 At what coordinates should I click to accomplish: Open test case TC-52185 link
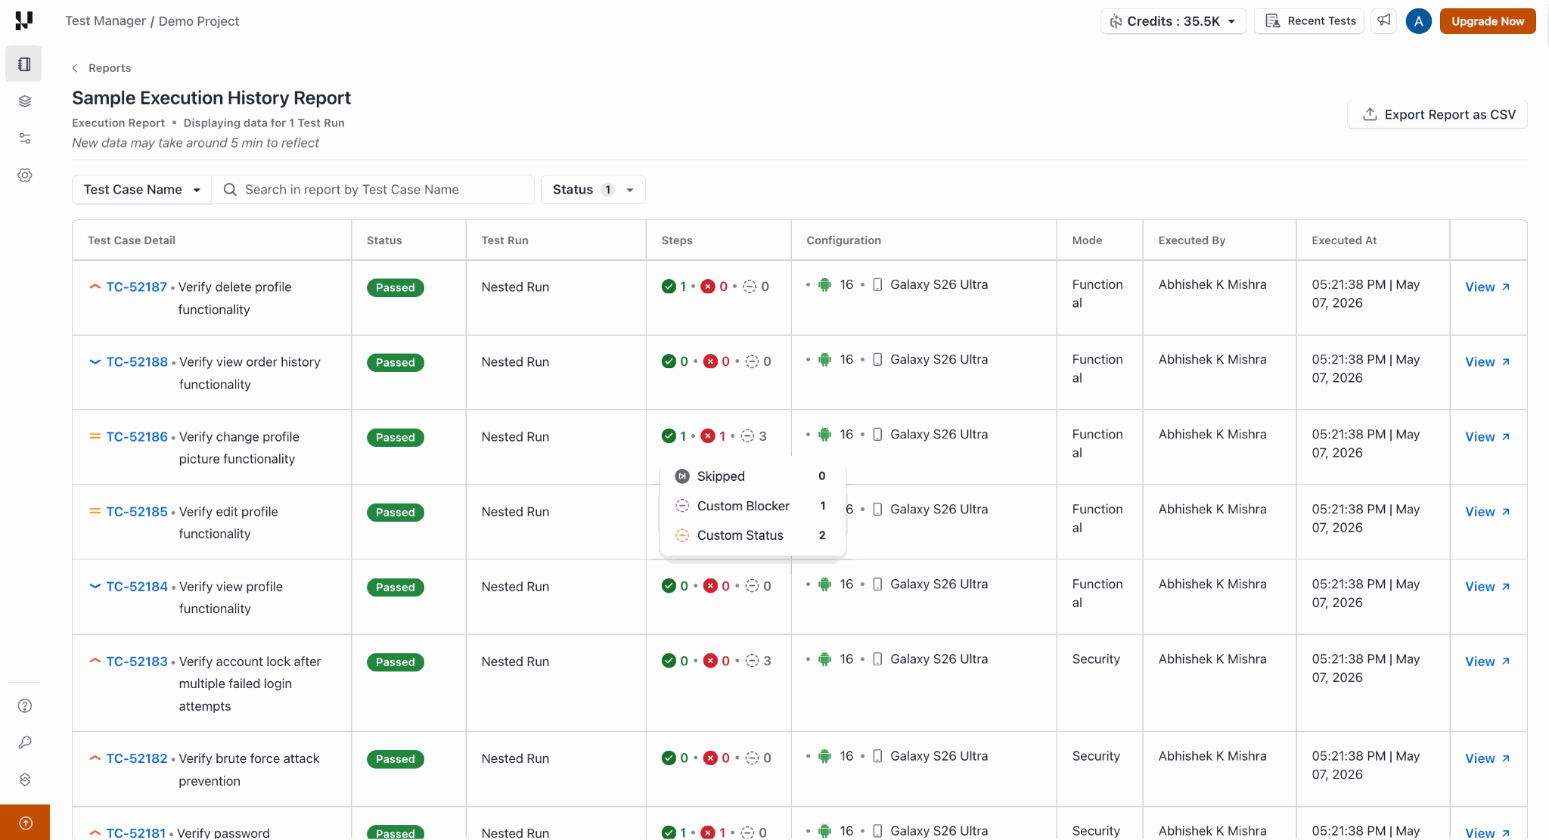[x=137, y=511]
